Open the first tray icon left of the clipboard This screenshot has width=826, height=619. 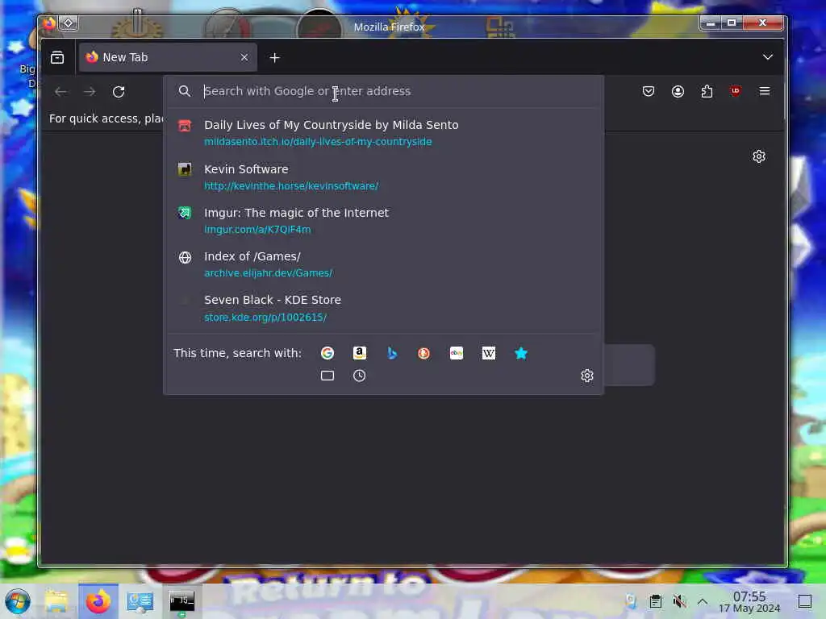(631, 601)
